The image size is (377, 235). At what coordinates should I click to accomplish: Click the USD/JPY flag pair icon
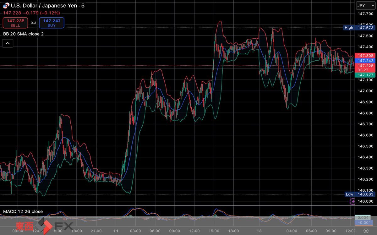pyautogui.click(x=6, y=6)
